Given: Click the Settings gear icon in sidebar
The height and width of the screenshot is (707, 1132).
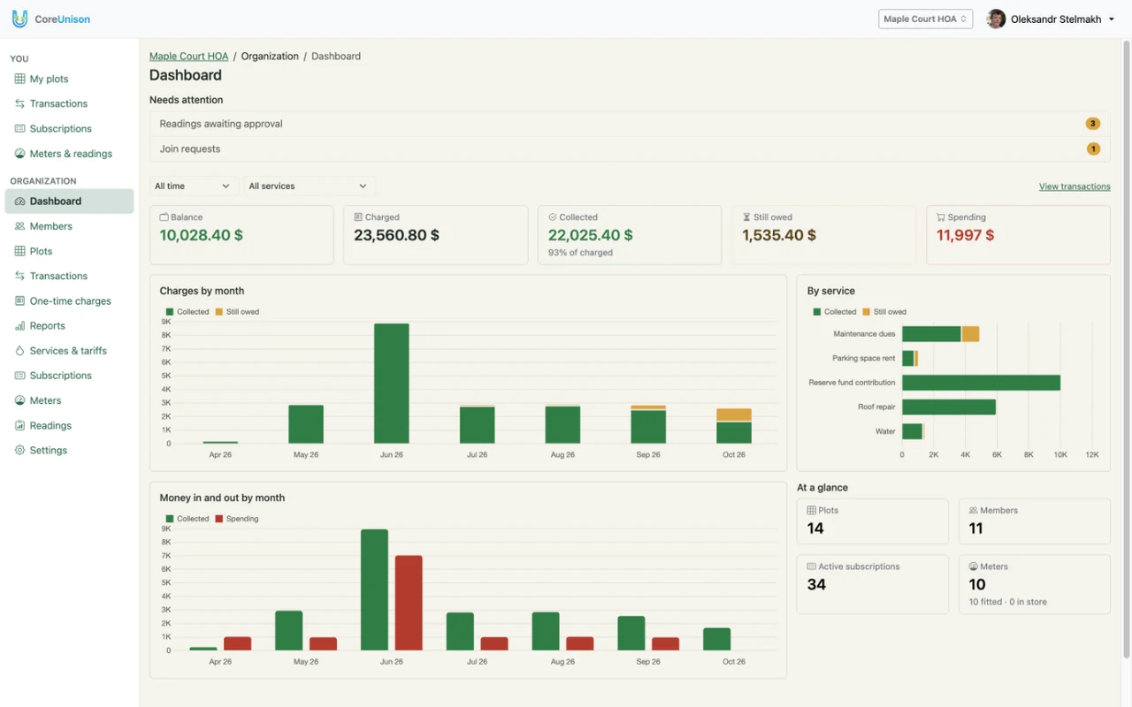Looking at the screenshot, I should [20, 451].
